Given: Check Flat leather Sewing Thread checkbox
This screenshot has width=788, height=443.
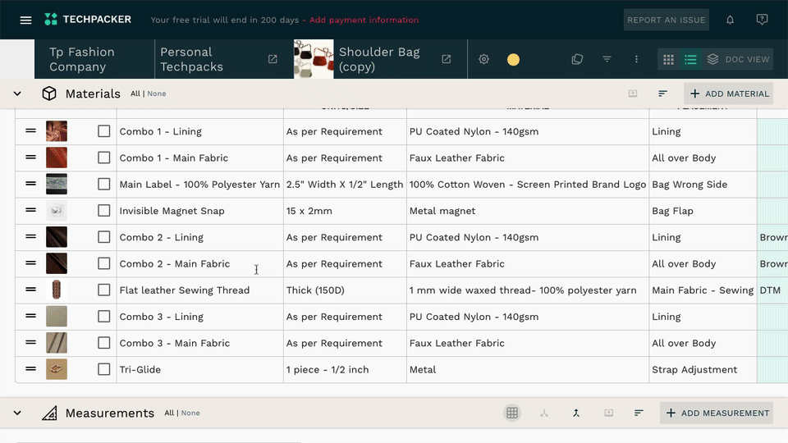Looking at the screenshot, I should pos(104,290).
